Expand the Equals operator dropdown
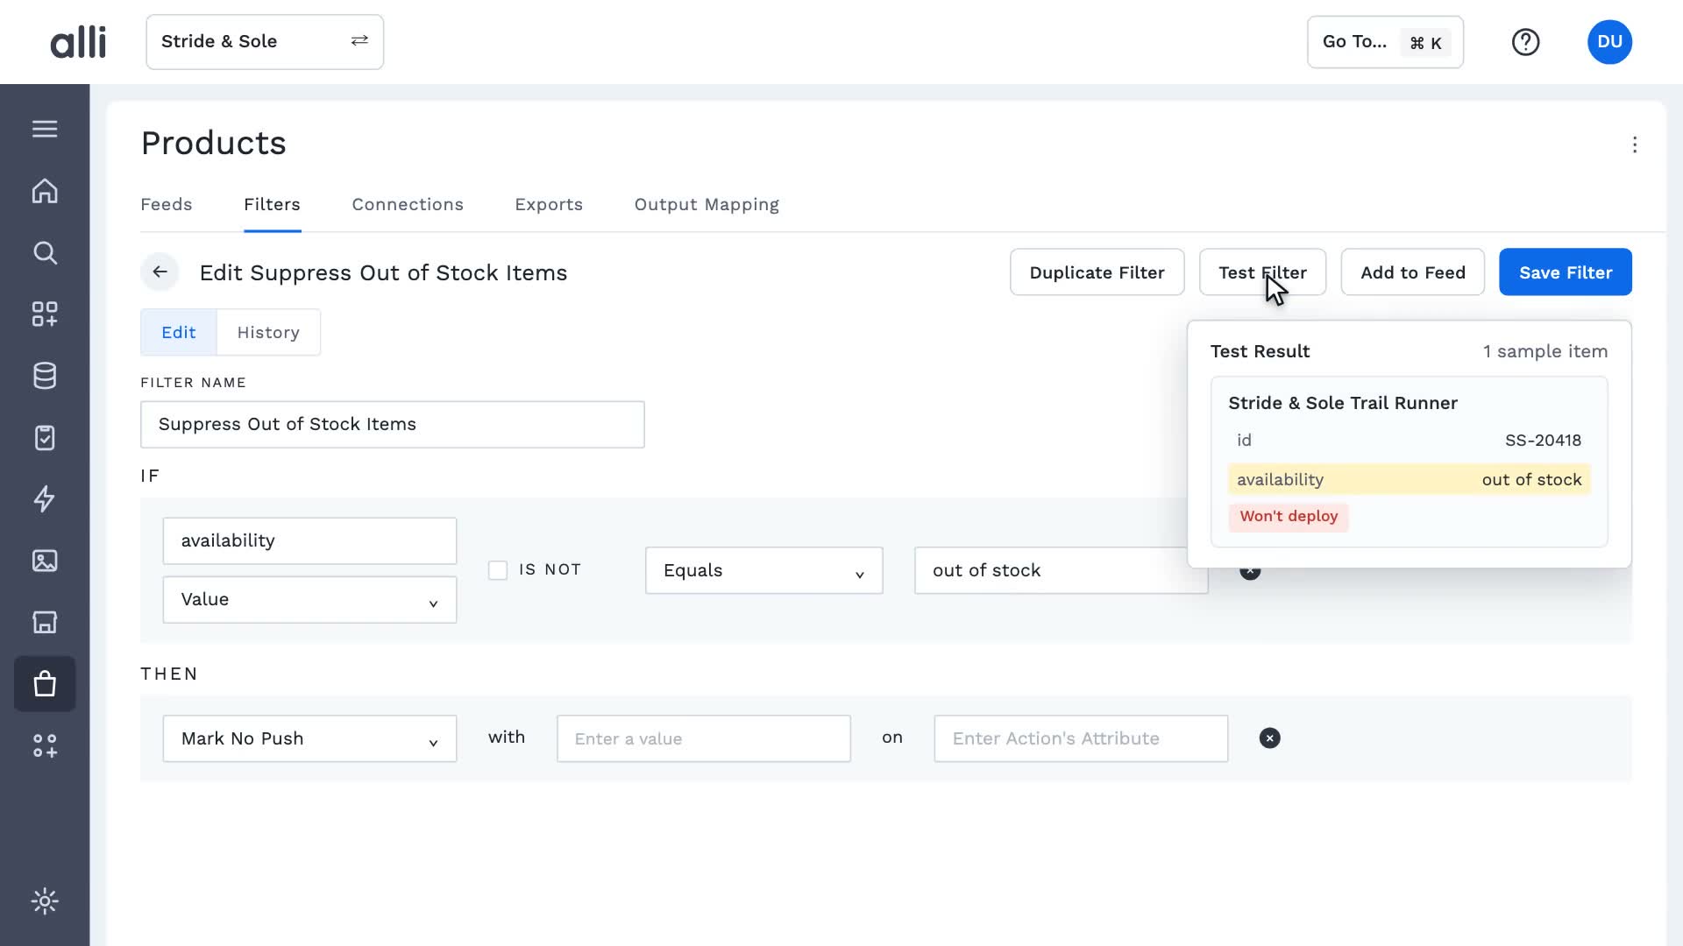The image size is (1683, 946). tap(764, 570)
